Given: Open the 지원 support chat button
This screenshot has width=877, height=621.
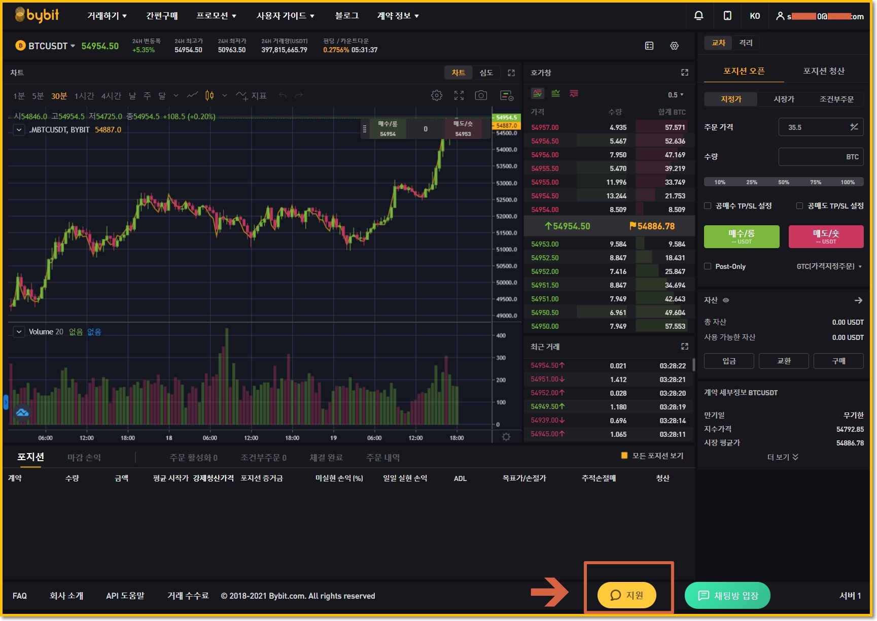Looking at the screenshot, I should pyautogui.click(x=627, y=595).
